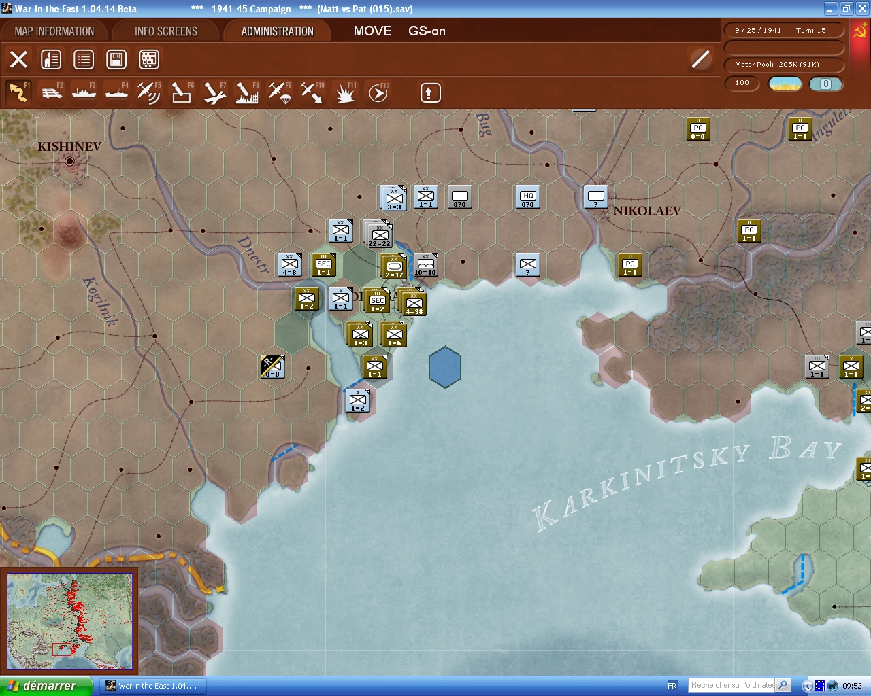Screen dimensions: 871x696
Task: Select the PC 0=0 unit counter
Action: (698, 129)
